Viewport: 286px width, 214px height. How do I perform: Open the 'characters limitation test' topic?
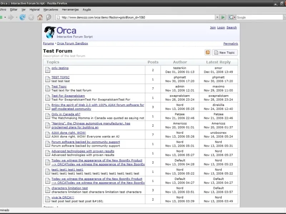(69, 188)
